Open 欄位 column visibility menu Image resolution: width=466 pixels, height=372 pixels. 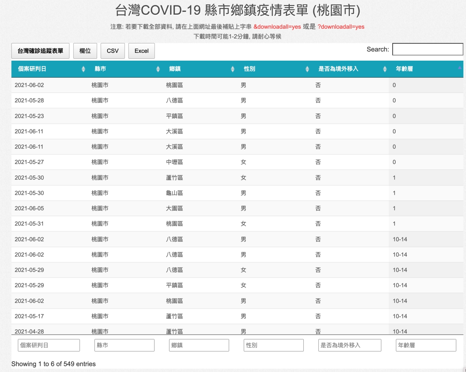pos(85,51)
